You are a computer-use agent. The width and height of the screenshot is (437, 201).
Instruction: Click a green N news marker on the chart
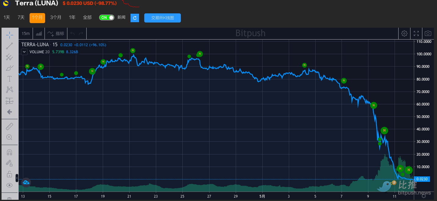click(x=133, y=50)
